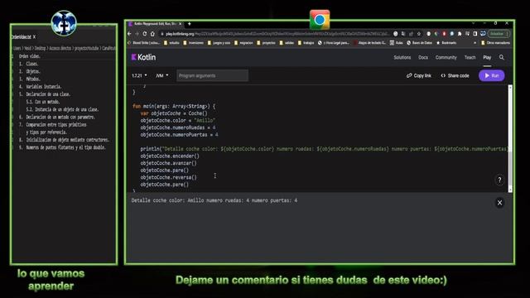
Task: Open the Docs menu item
Action: pos(423,57)
